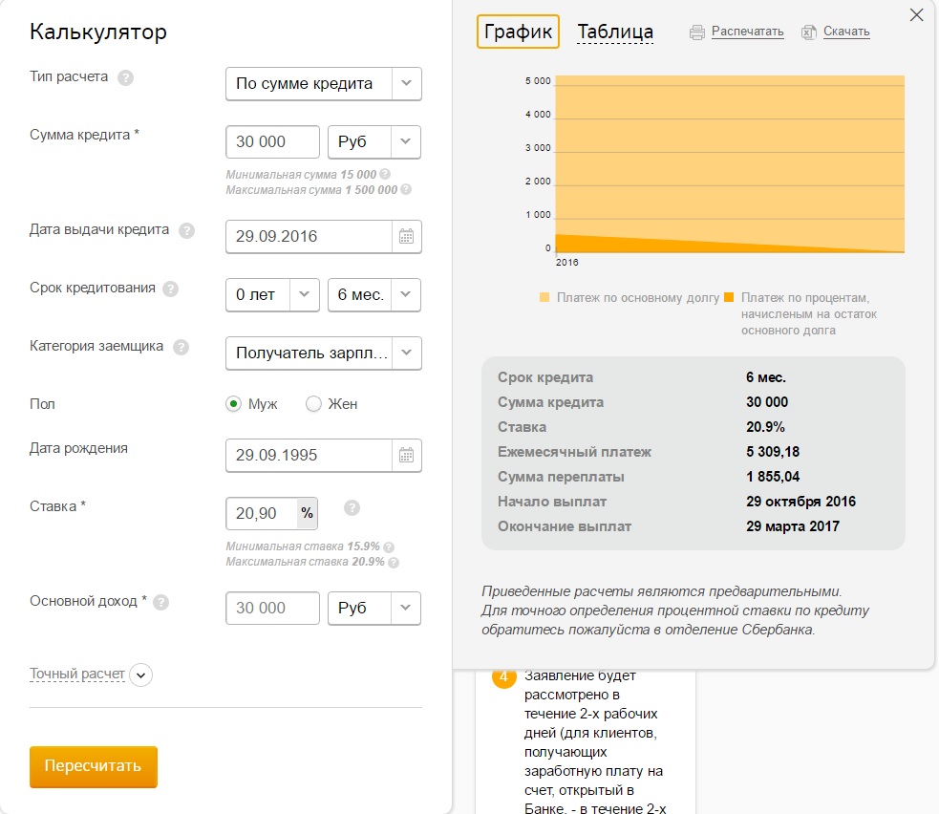Open calendar icon for Дата рождения field
939x814 pixels.
tap(406, 456)
